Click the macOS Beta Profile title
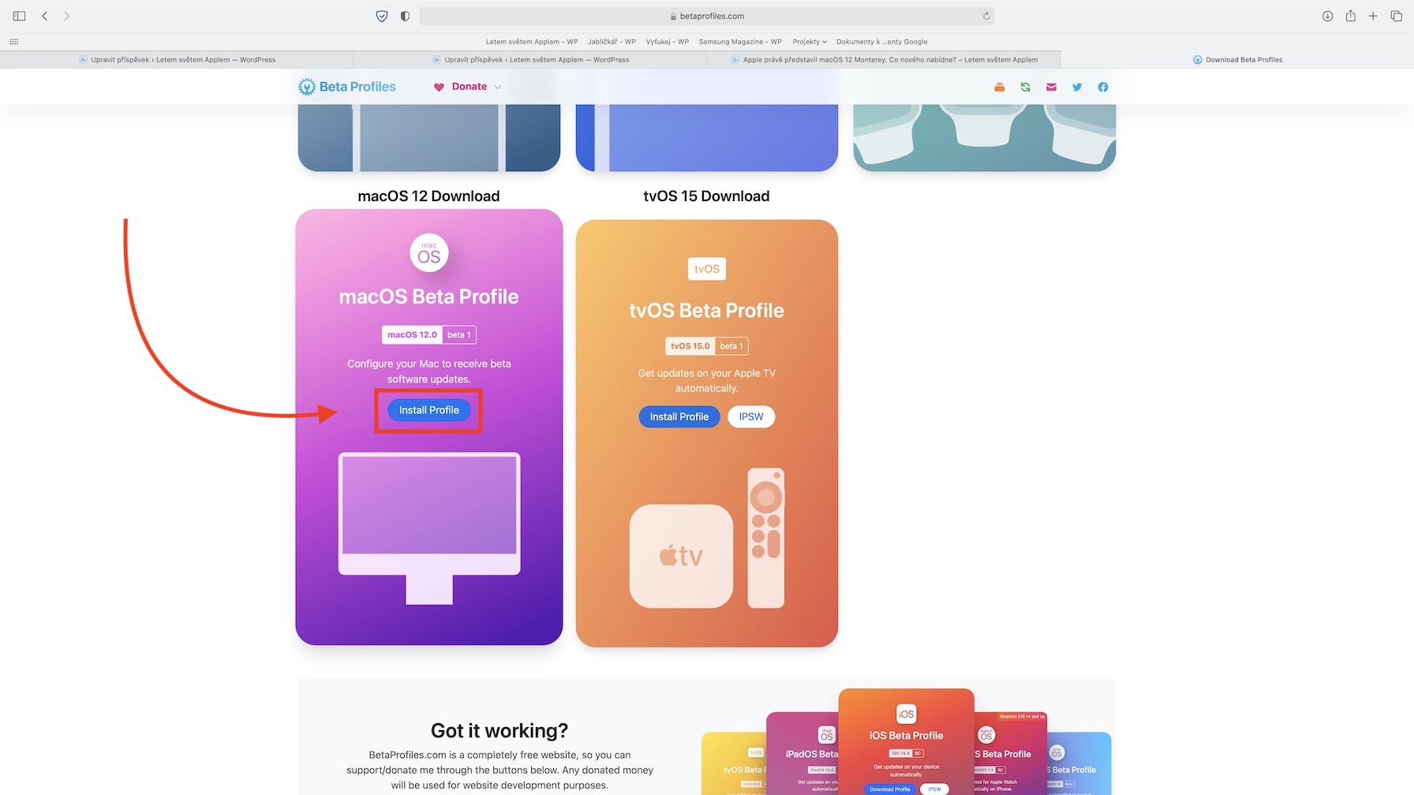Viewport: 1414px width, 795px height. tap(429, 297)
